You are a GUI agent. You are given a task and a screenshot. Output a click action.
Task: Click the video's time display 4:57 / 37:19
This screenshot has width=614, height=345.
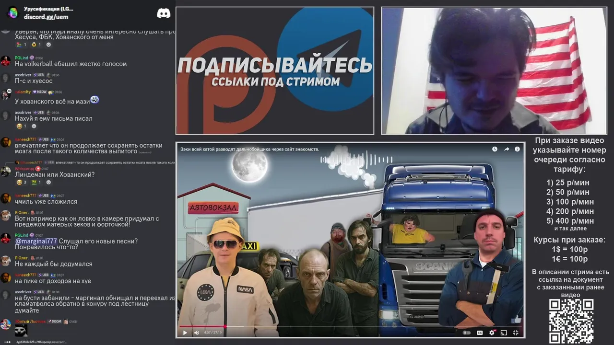point(214,333)
